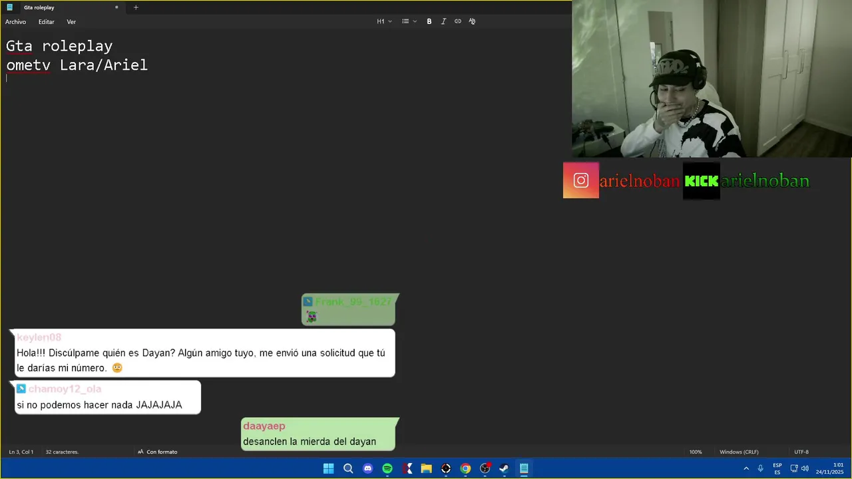Screen dimensions: 852x479
Task: Open the ESP ES language switcher
Action: [x=777, y=468]
